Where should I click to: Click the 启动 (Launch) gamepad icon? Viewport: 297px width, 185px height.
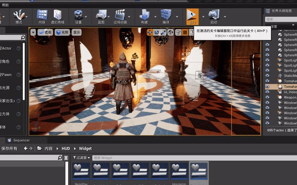coord(214,16)
